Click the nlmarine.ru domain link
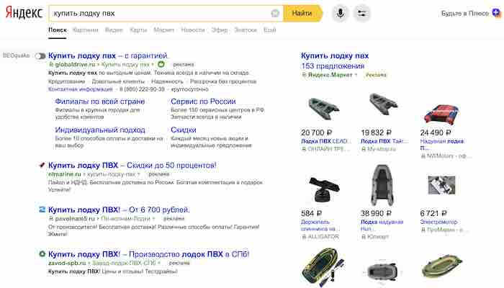 click(x=65, y=174)
